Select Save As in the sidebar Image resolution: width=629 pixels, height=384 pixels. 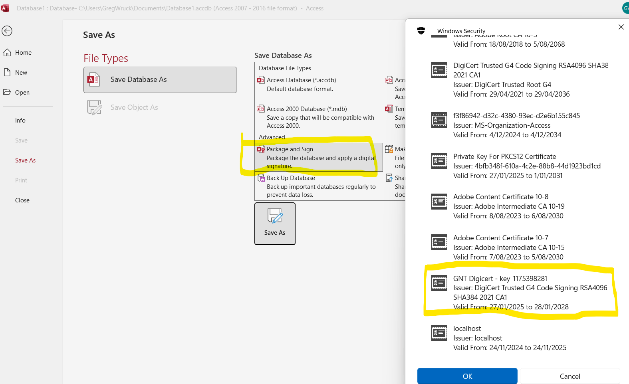coord(25,160)
